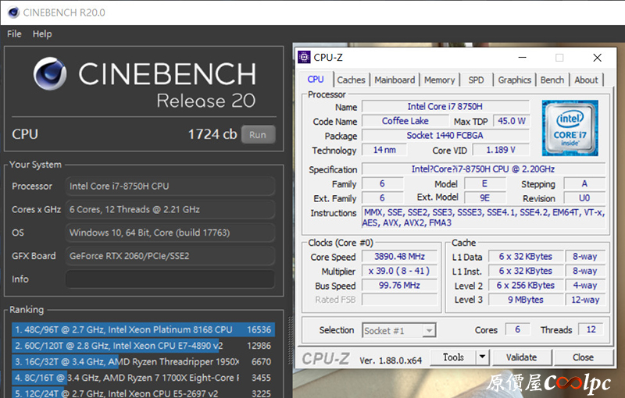Click the Tools button in CPU-Z
The width and height of the screenshot is (625, 398).
(x=454, y=357)
